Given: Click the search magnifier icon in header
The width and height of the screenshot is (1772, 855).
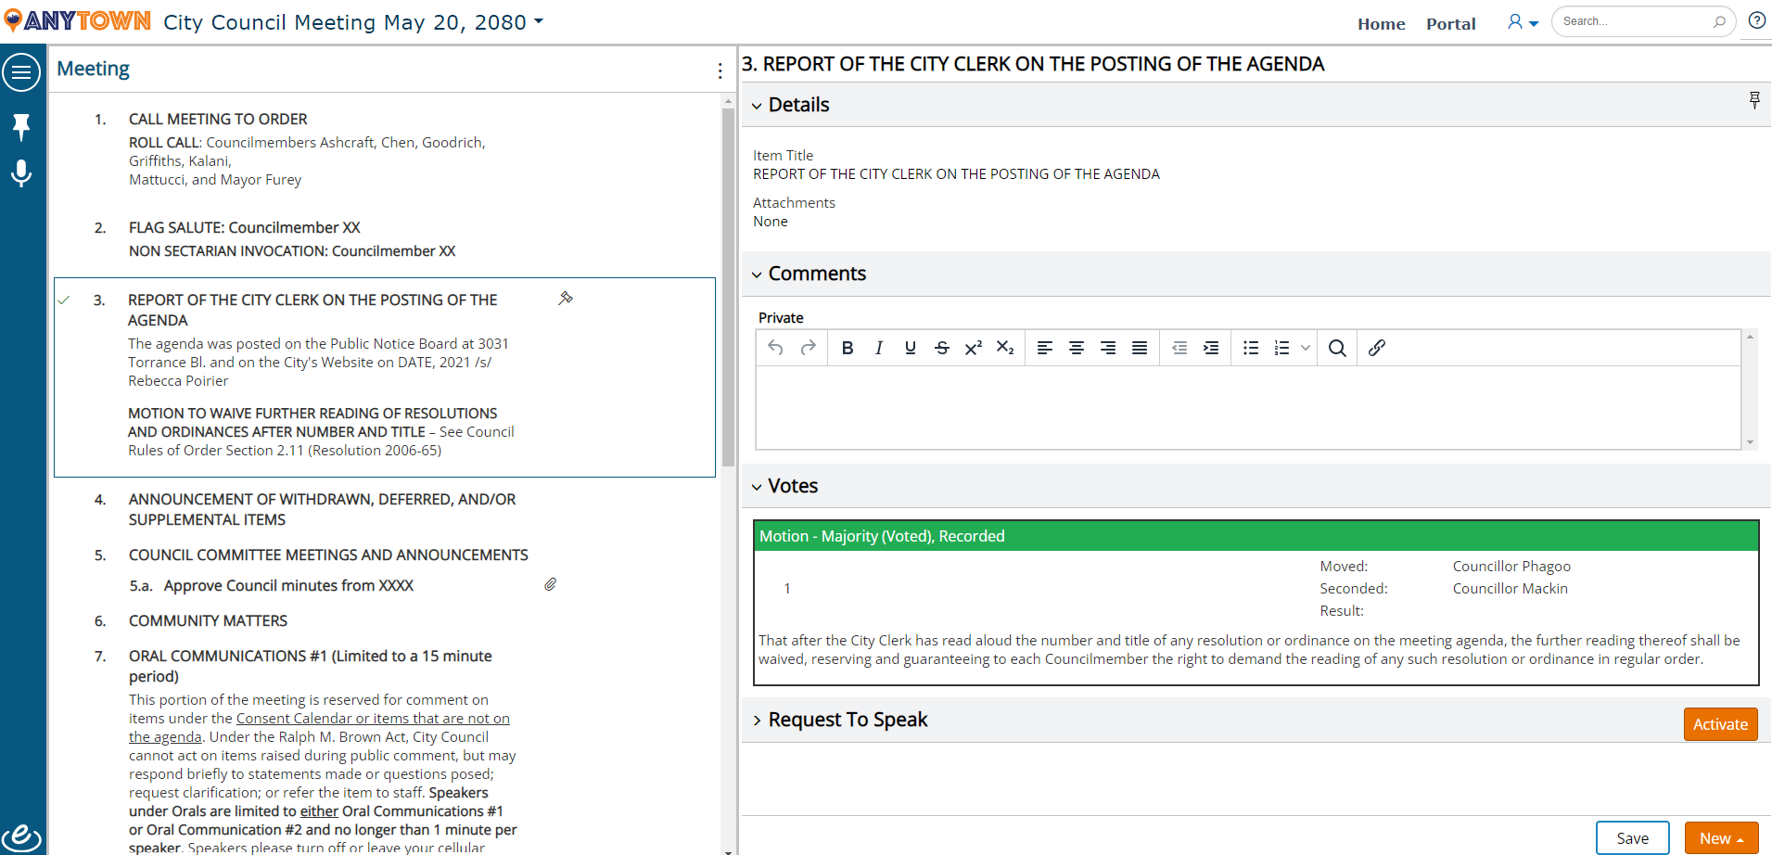Looking at the screenshot, I should (x=1719, y=21).
